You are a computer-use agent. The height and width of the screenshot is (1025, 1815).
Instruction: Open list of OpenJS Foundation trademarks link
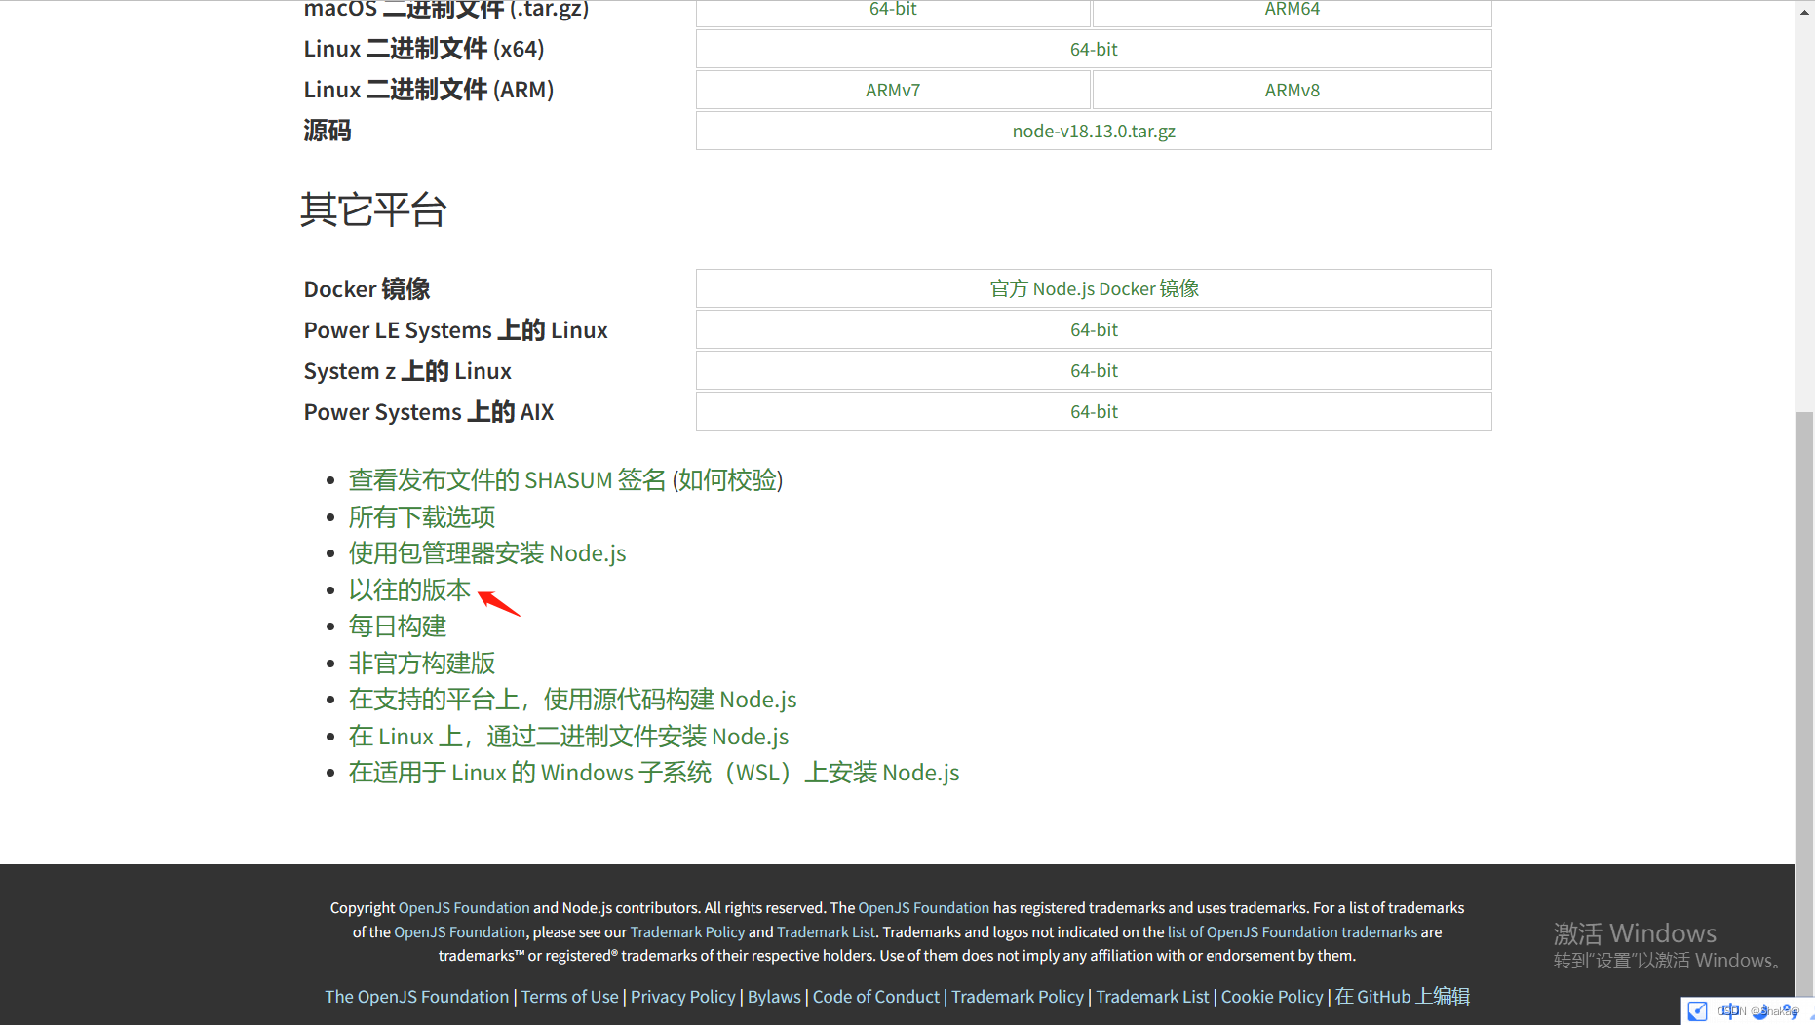1293,931
